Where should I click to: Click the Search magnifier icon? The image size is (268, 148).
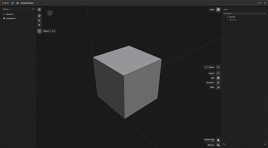[x=218, y=67]
